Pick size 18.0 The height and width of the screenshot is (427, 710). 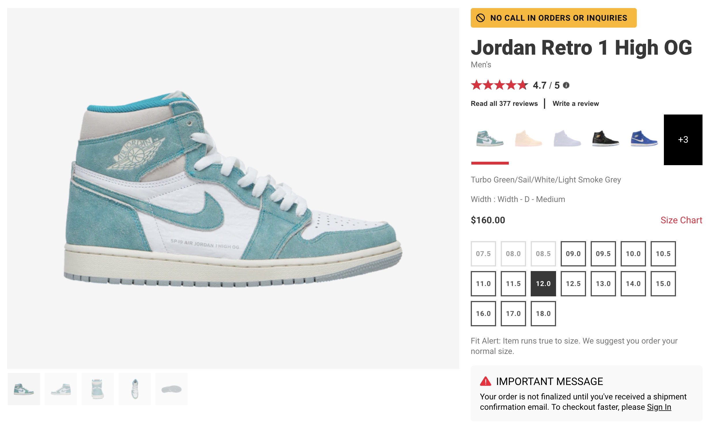543,314
